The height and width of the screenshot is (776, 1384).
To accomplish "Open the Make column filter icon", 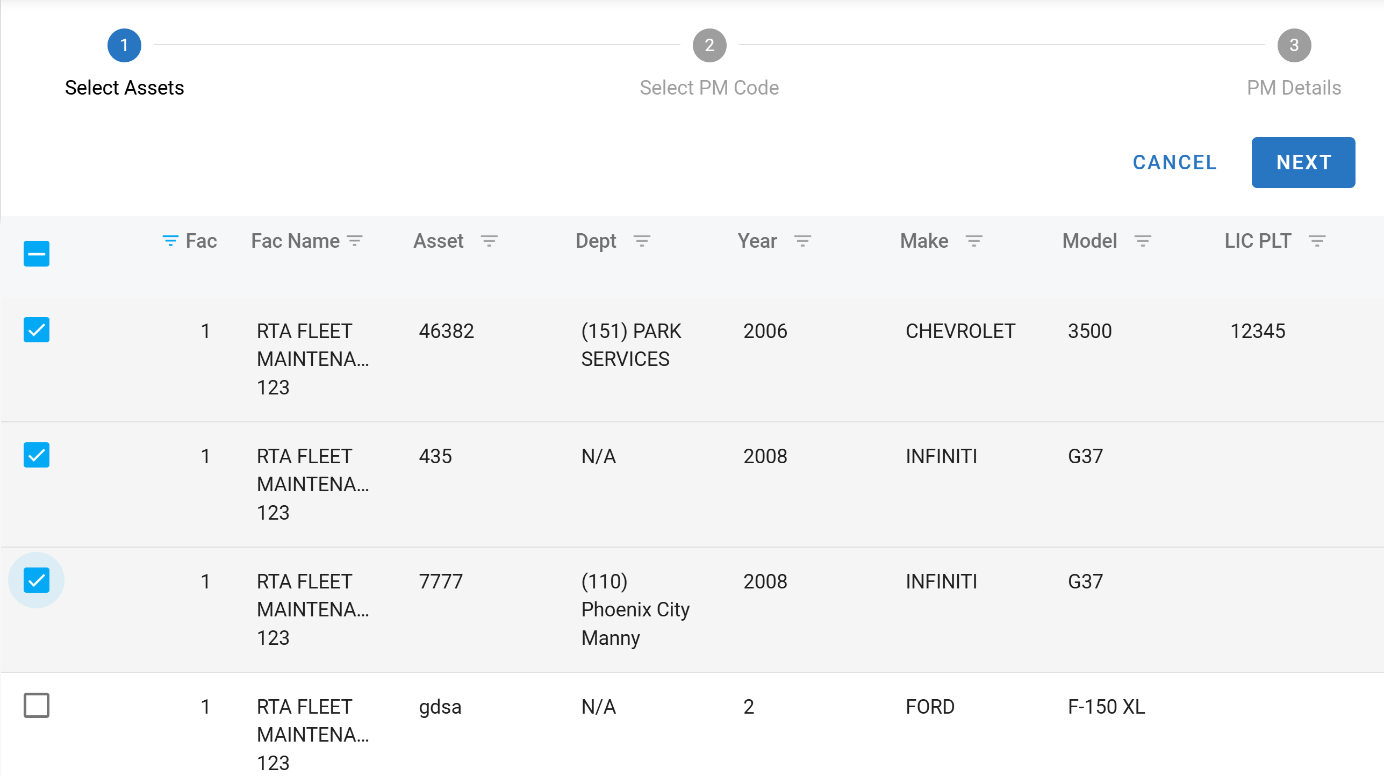I will click(973, 241).
